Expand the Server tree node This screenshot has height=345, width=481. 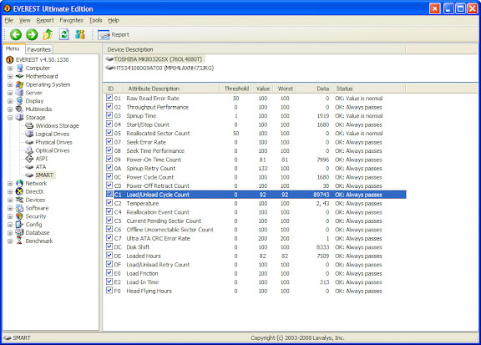click(x=10, y=93)
